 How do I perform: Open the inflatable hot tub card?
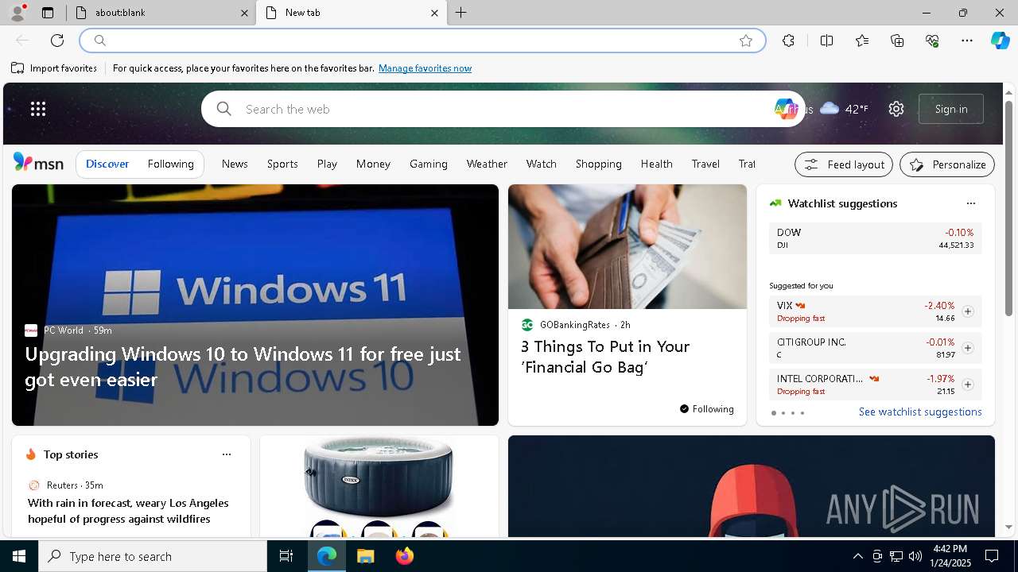379,486
